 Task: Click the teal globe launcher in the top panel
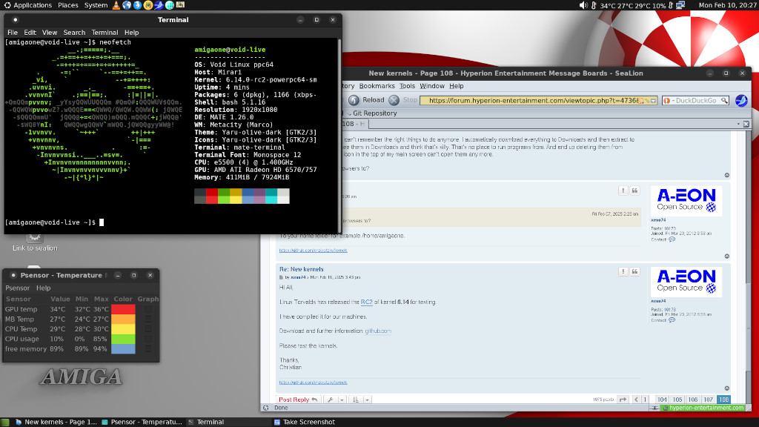[x=170, y=5]
